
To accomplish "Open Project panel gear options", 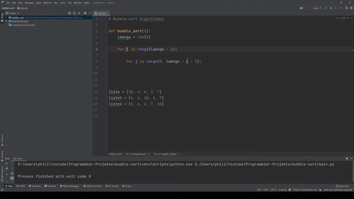I will (85, 13).
